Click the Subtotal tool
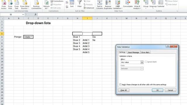 (x=161, y=4)
